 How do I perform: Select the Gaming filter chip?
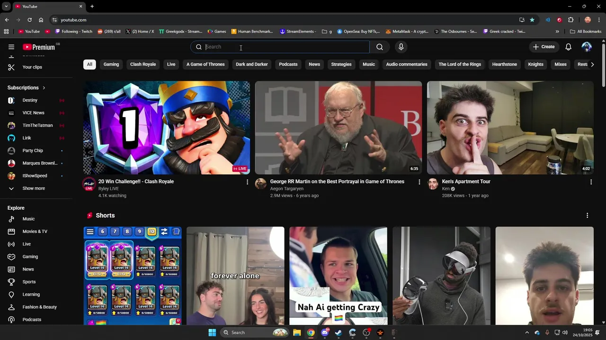[x=111, y=64]
